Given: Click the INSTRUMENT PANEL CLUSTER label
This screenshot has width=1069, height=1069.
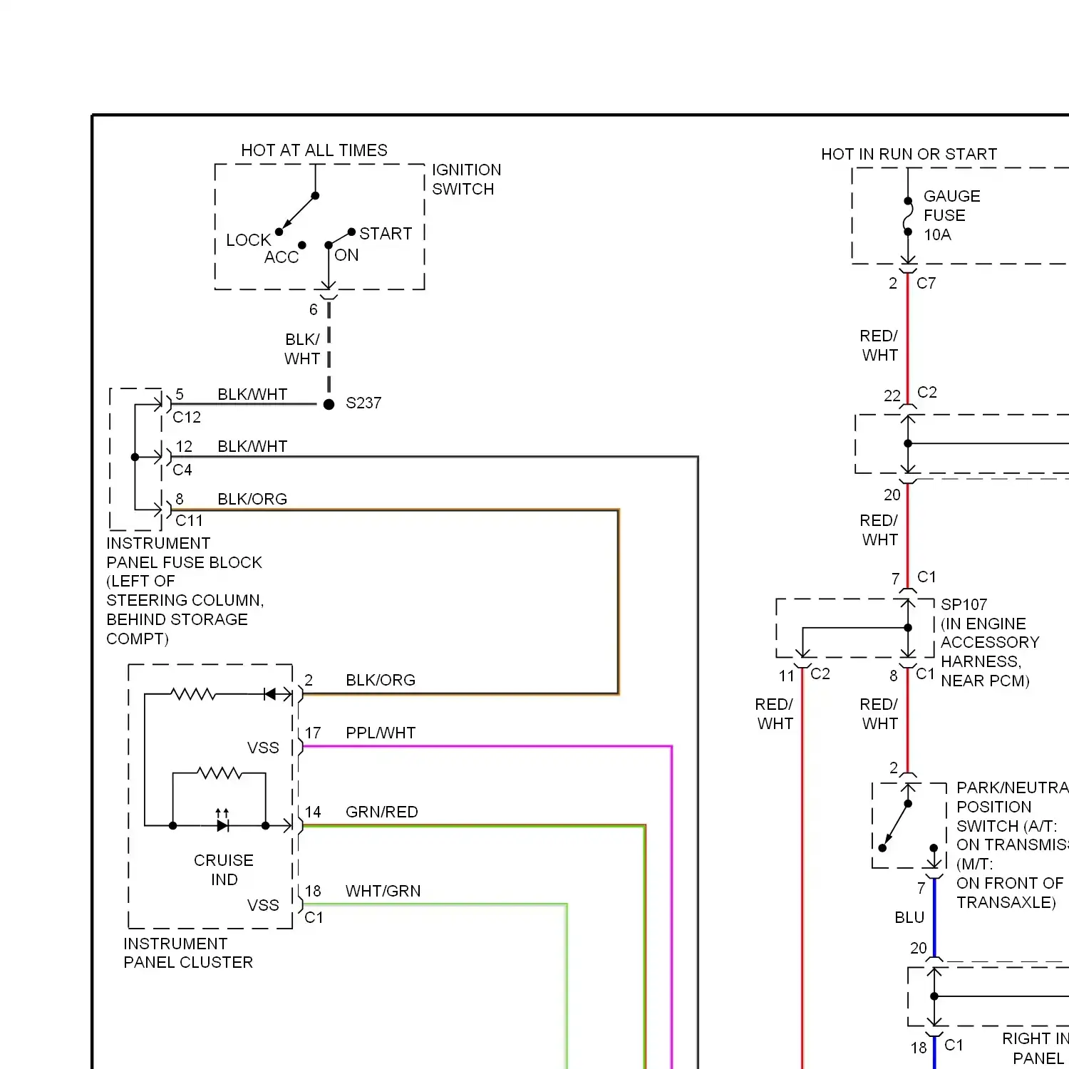Looking at the screenshot, I should click(x=188, y=953).
